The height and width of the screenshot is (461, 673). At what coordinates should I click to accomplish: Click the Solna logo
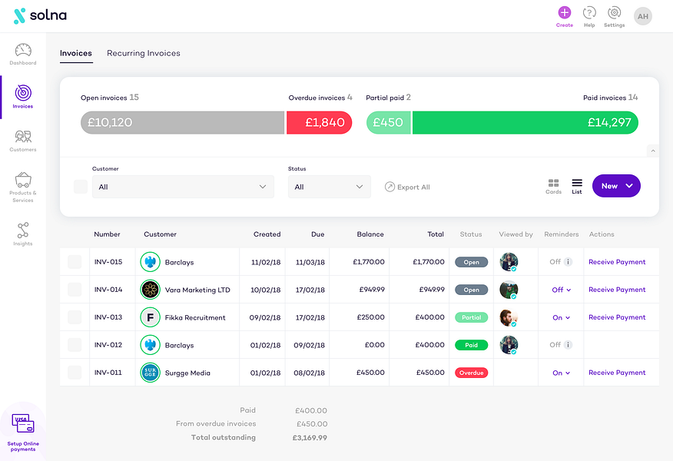pyautogui.click(x=40, y=16)
